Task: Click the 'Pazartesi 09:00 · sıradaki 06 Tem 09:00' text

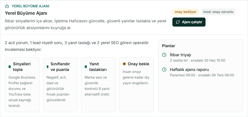Action: tap(202, 75)
